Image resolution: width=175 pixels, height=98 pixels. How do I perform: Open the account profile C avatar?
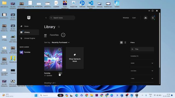[x=153, y=18]
